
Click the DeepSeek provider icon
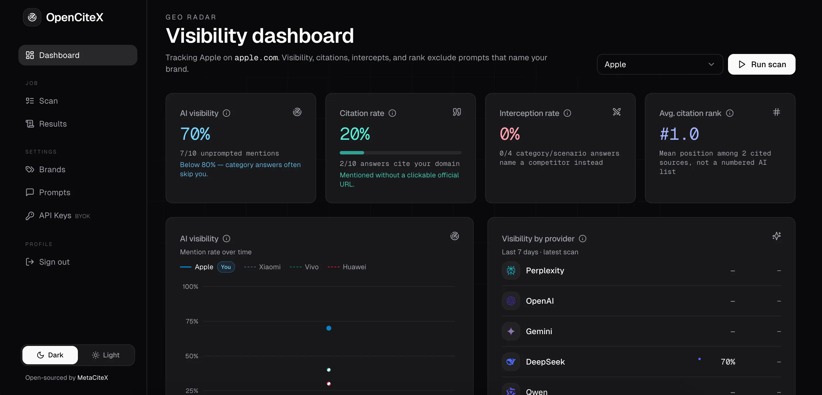(x=511, y=362)
